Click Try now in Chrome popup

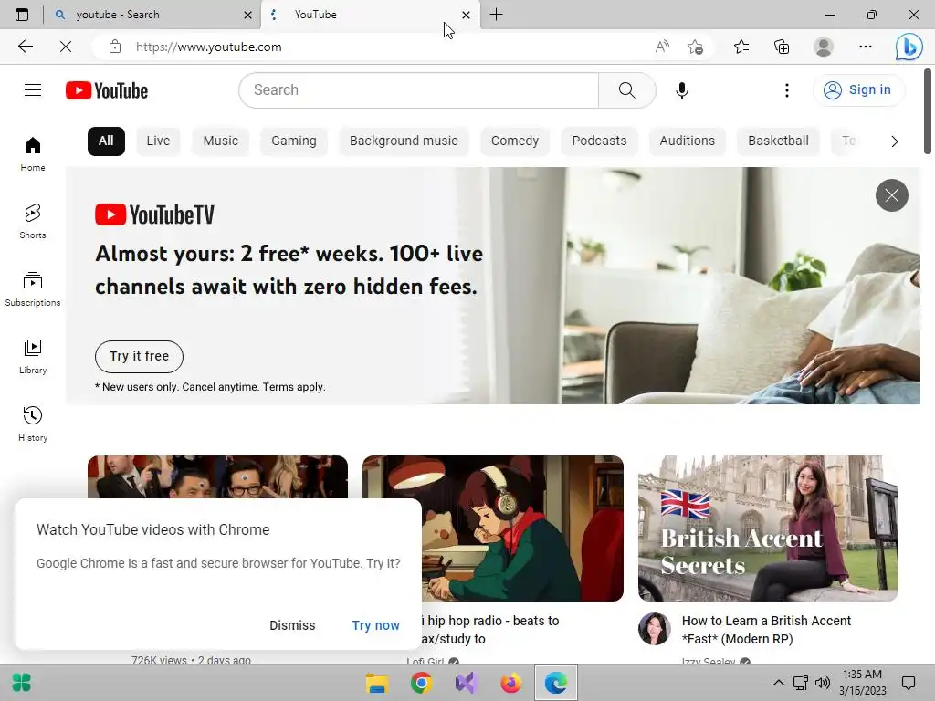coord(375,625)
